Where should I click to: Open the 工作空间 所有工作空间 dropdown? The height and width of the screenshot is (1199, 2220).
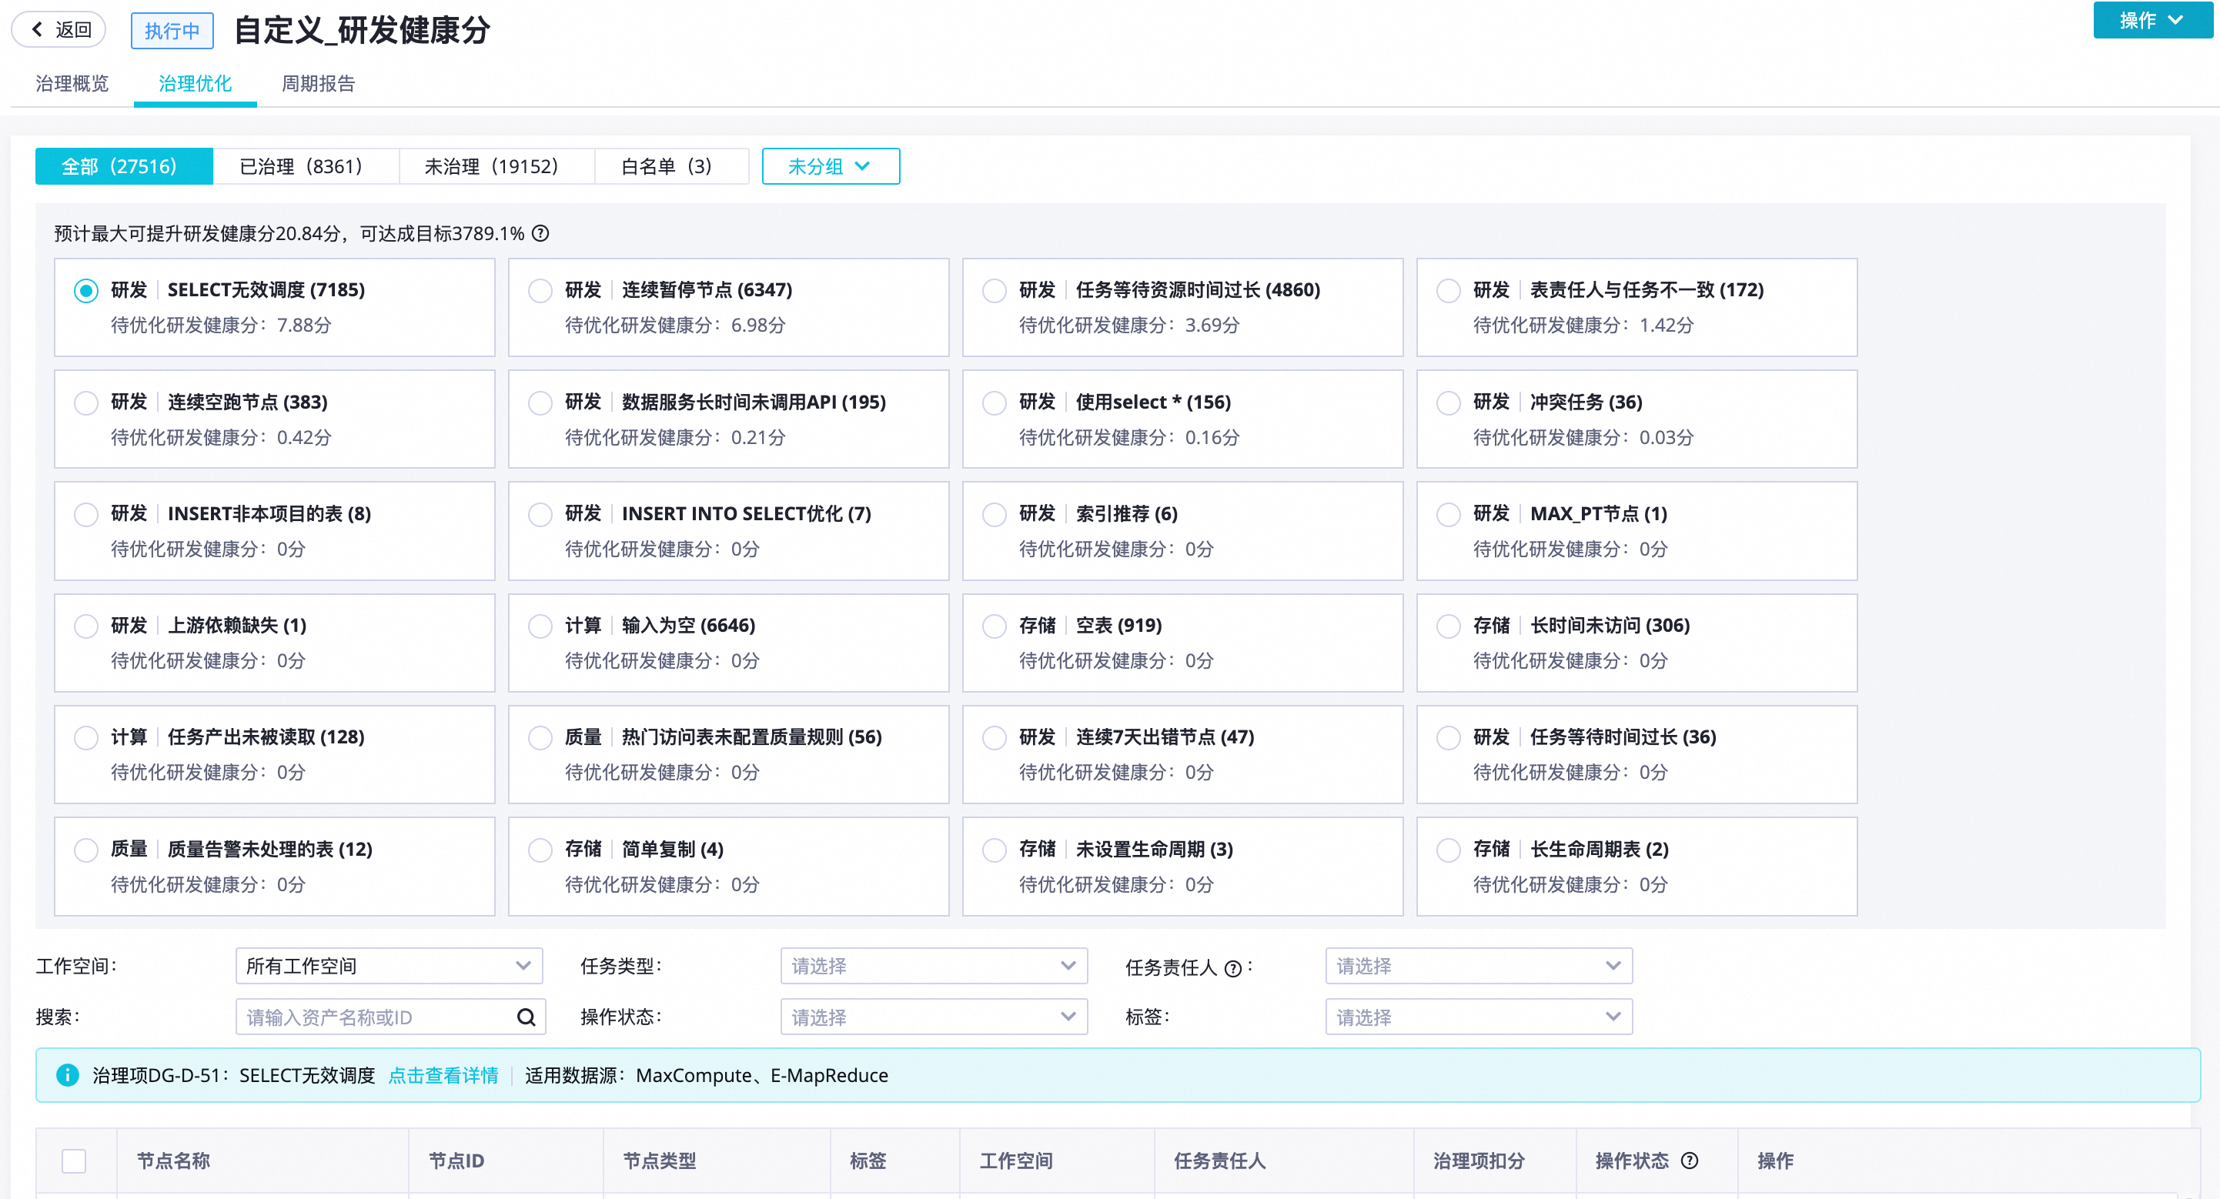[x=389, y=966]
